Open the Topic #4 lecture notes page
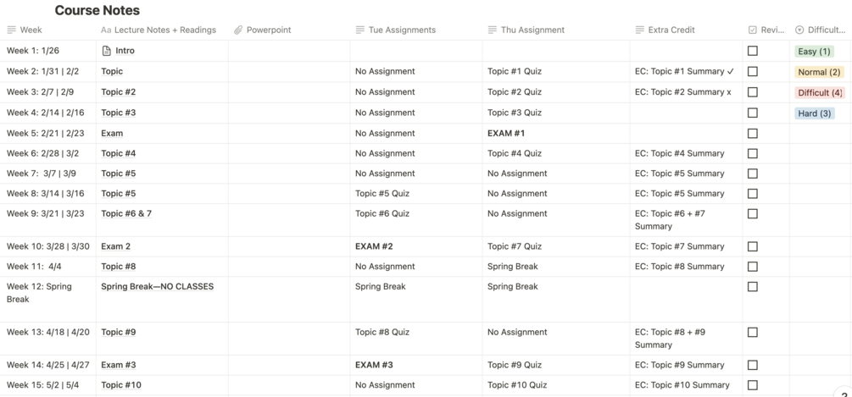This screenshot has width=852, height=397. coord(119,153)
